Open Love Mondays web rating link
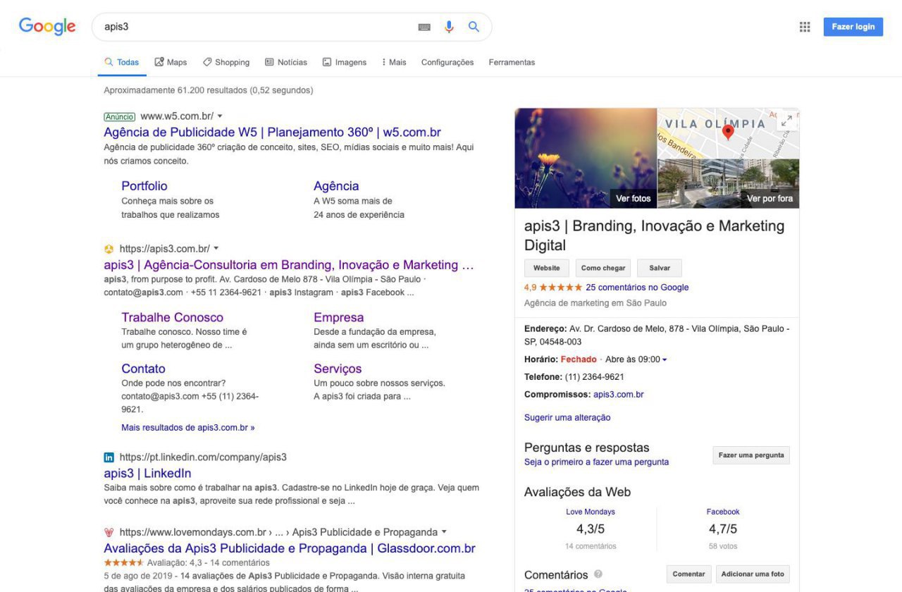The image size is (902, 592). (x=591, y=512)
